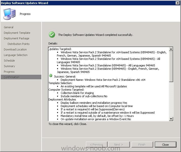The height and width of the screenshot is (152, 181).
Task: Click the disabled Finish button
Action: (x=142, y=144)
